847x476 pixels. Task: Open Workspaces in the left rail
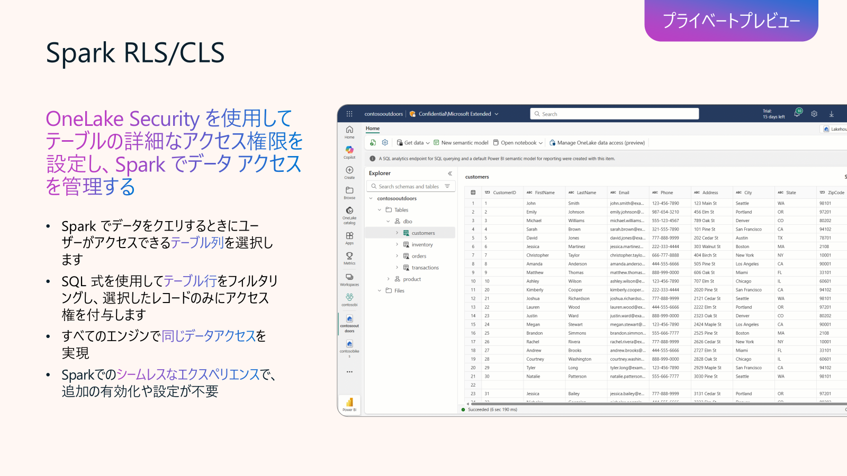(x=349, y=280)
